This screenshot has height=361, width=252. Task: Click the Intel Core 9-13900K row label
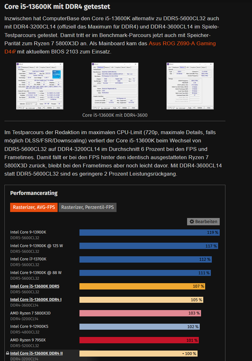(x=28, y=232)
